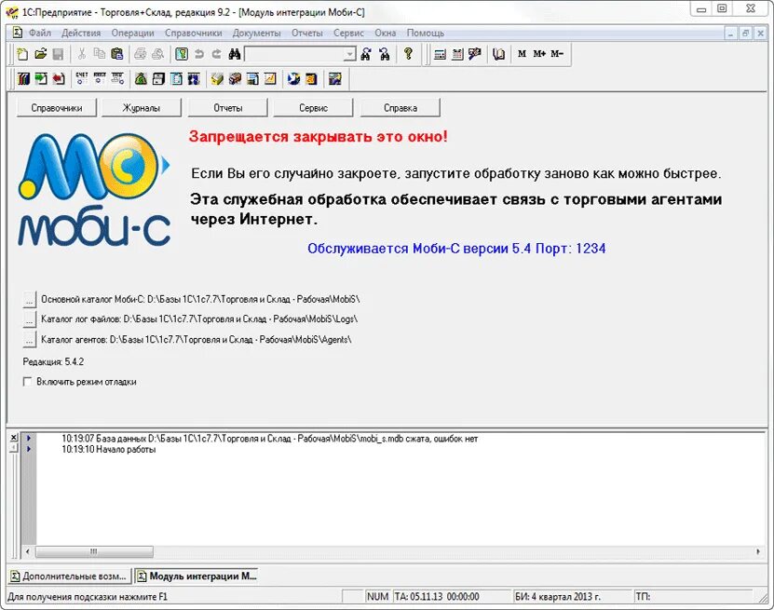Click the yellow box goods icon
Image resolution: width=774 pixels, height=610 pixels.
click(x=217, y=78)
